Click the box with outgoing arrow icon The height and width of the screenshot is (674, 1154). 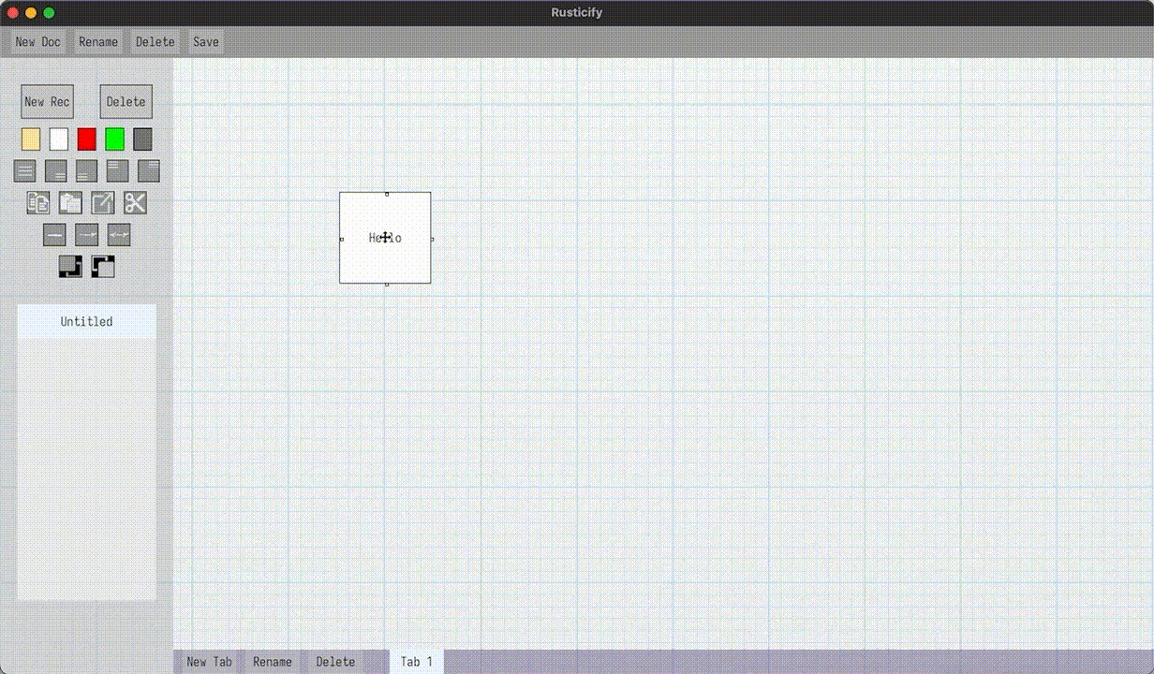[103, 202]
